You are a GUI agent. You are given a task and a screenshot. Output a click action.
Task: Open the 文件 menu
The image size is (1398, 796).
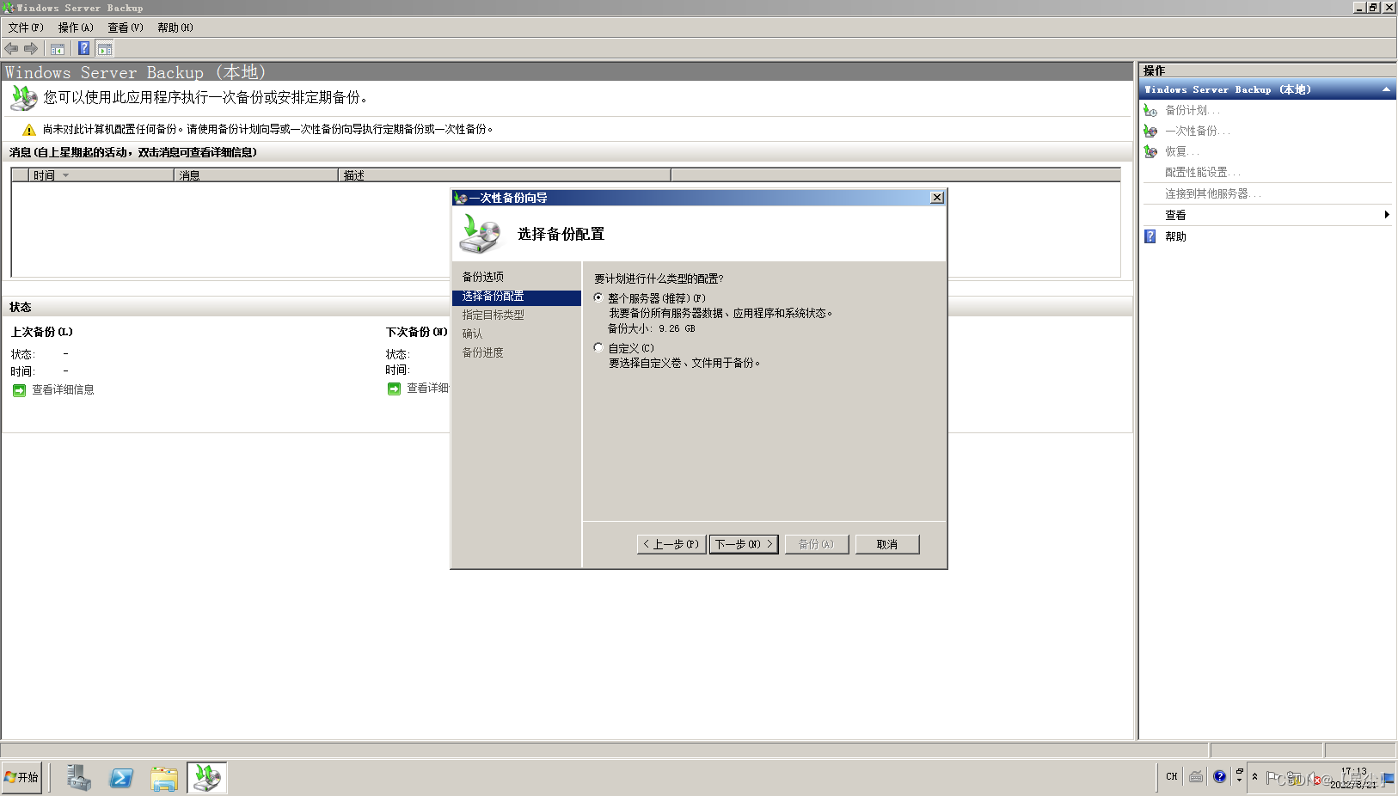26,28
